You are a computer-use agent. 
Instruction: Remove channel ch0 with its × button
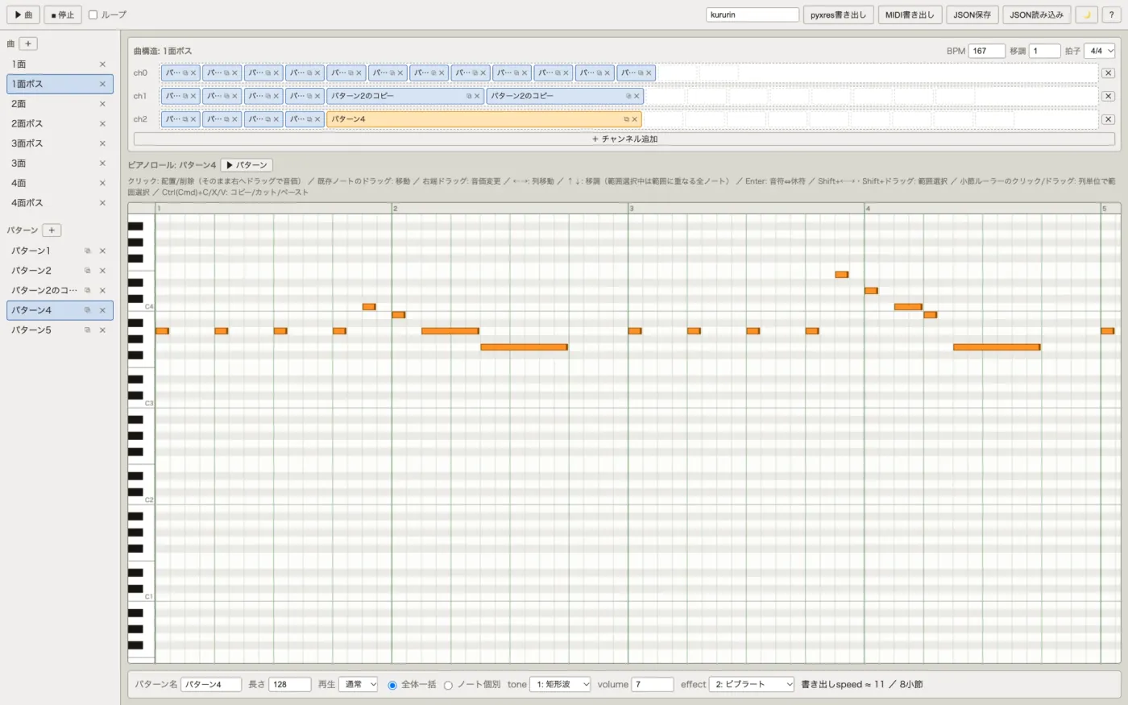click(1108, 73)
